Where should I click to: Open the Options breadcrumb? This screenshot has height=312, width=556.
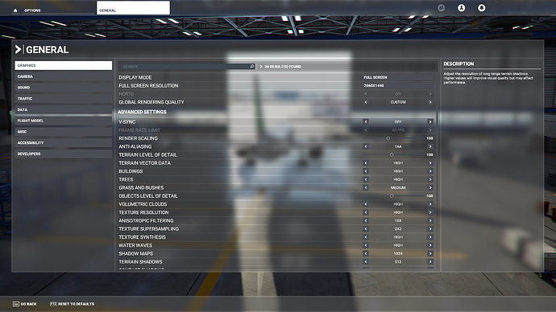click(x=32, y=10)
